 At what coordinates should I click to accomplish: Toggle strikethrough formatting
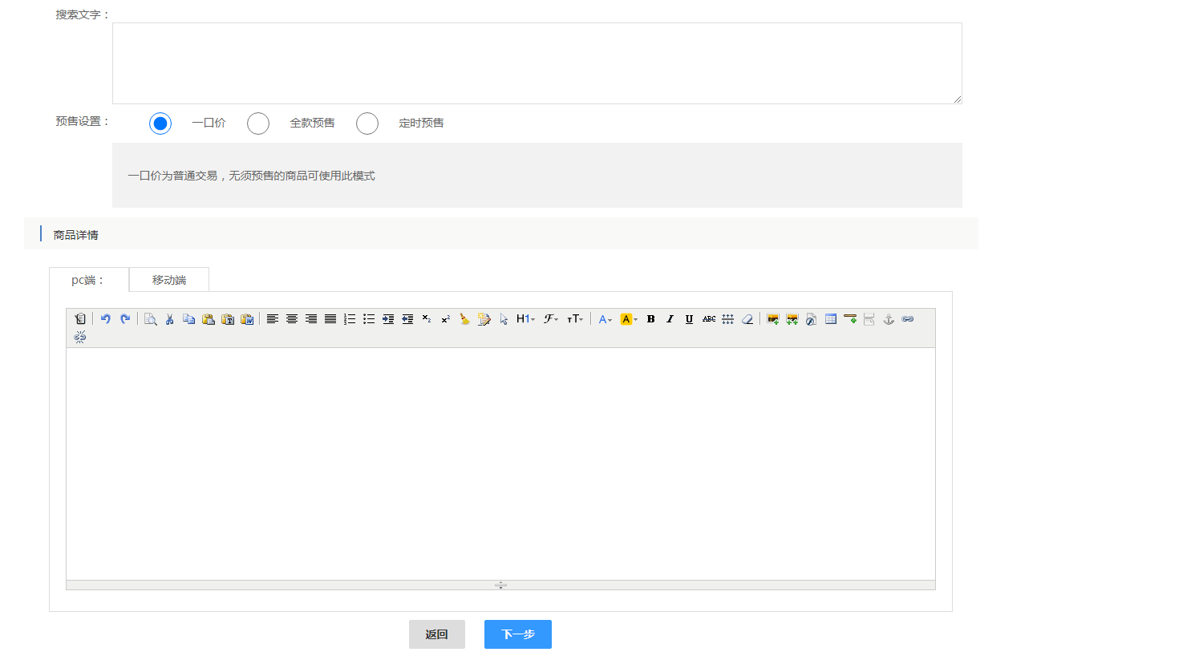(x=709, y=319)
